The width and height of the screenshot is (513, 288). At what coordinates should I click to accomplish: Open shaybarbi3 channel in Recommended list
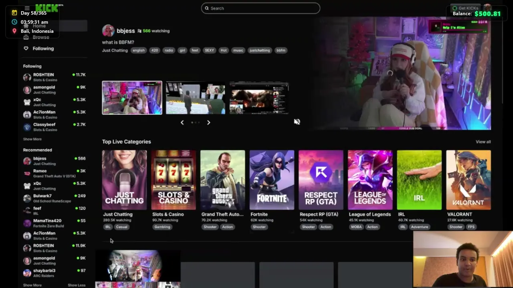(x=54, y=272)
